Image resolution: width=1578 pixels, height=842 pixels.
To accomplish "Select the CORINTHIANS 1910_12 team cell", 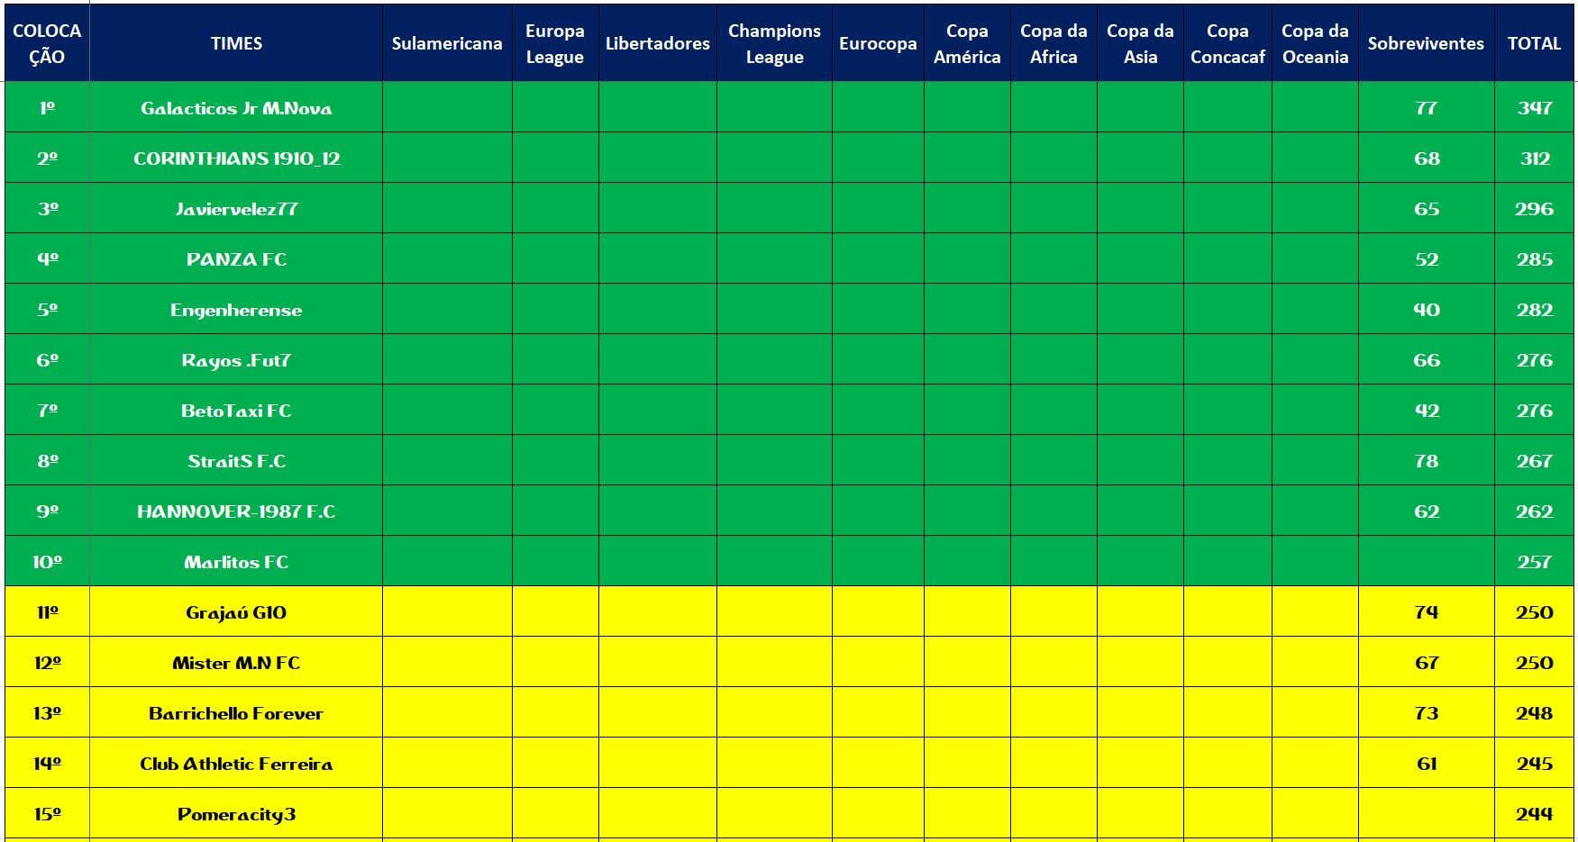I will [236, 158].
